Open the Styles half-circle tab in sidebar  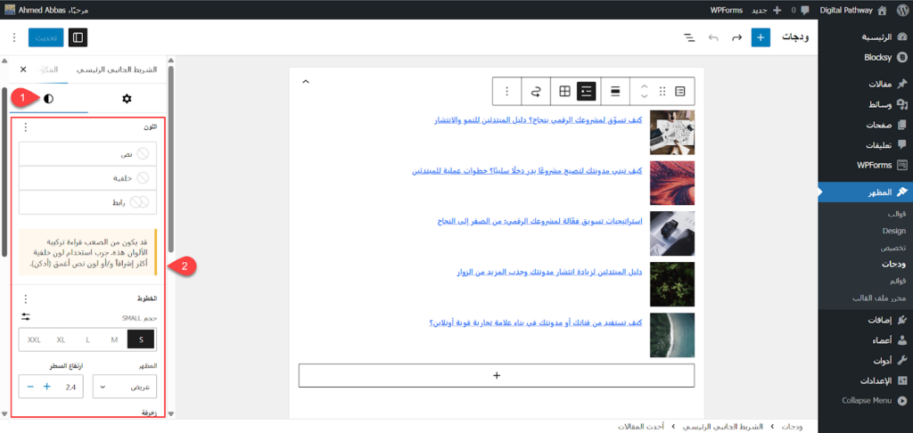[48, 98]
